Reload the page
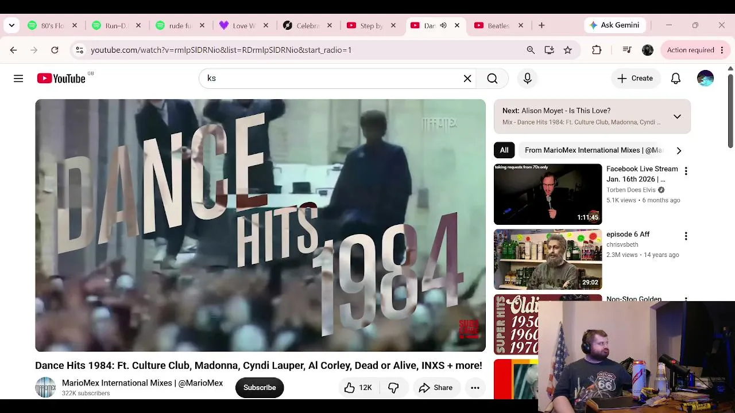The image size is (735, 413). (55, 50)
